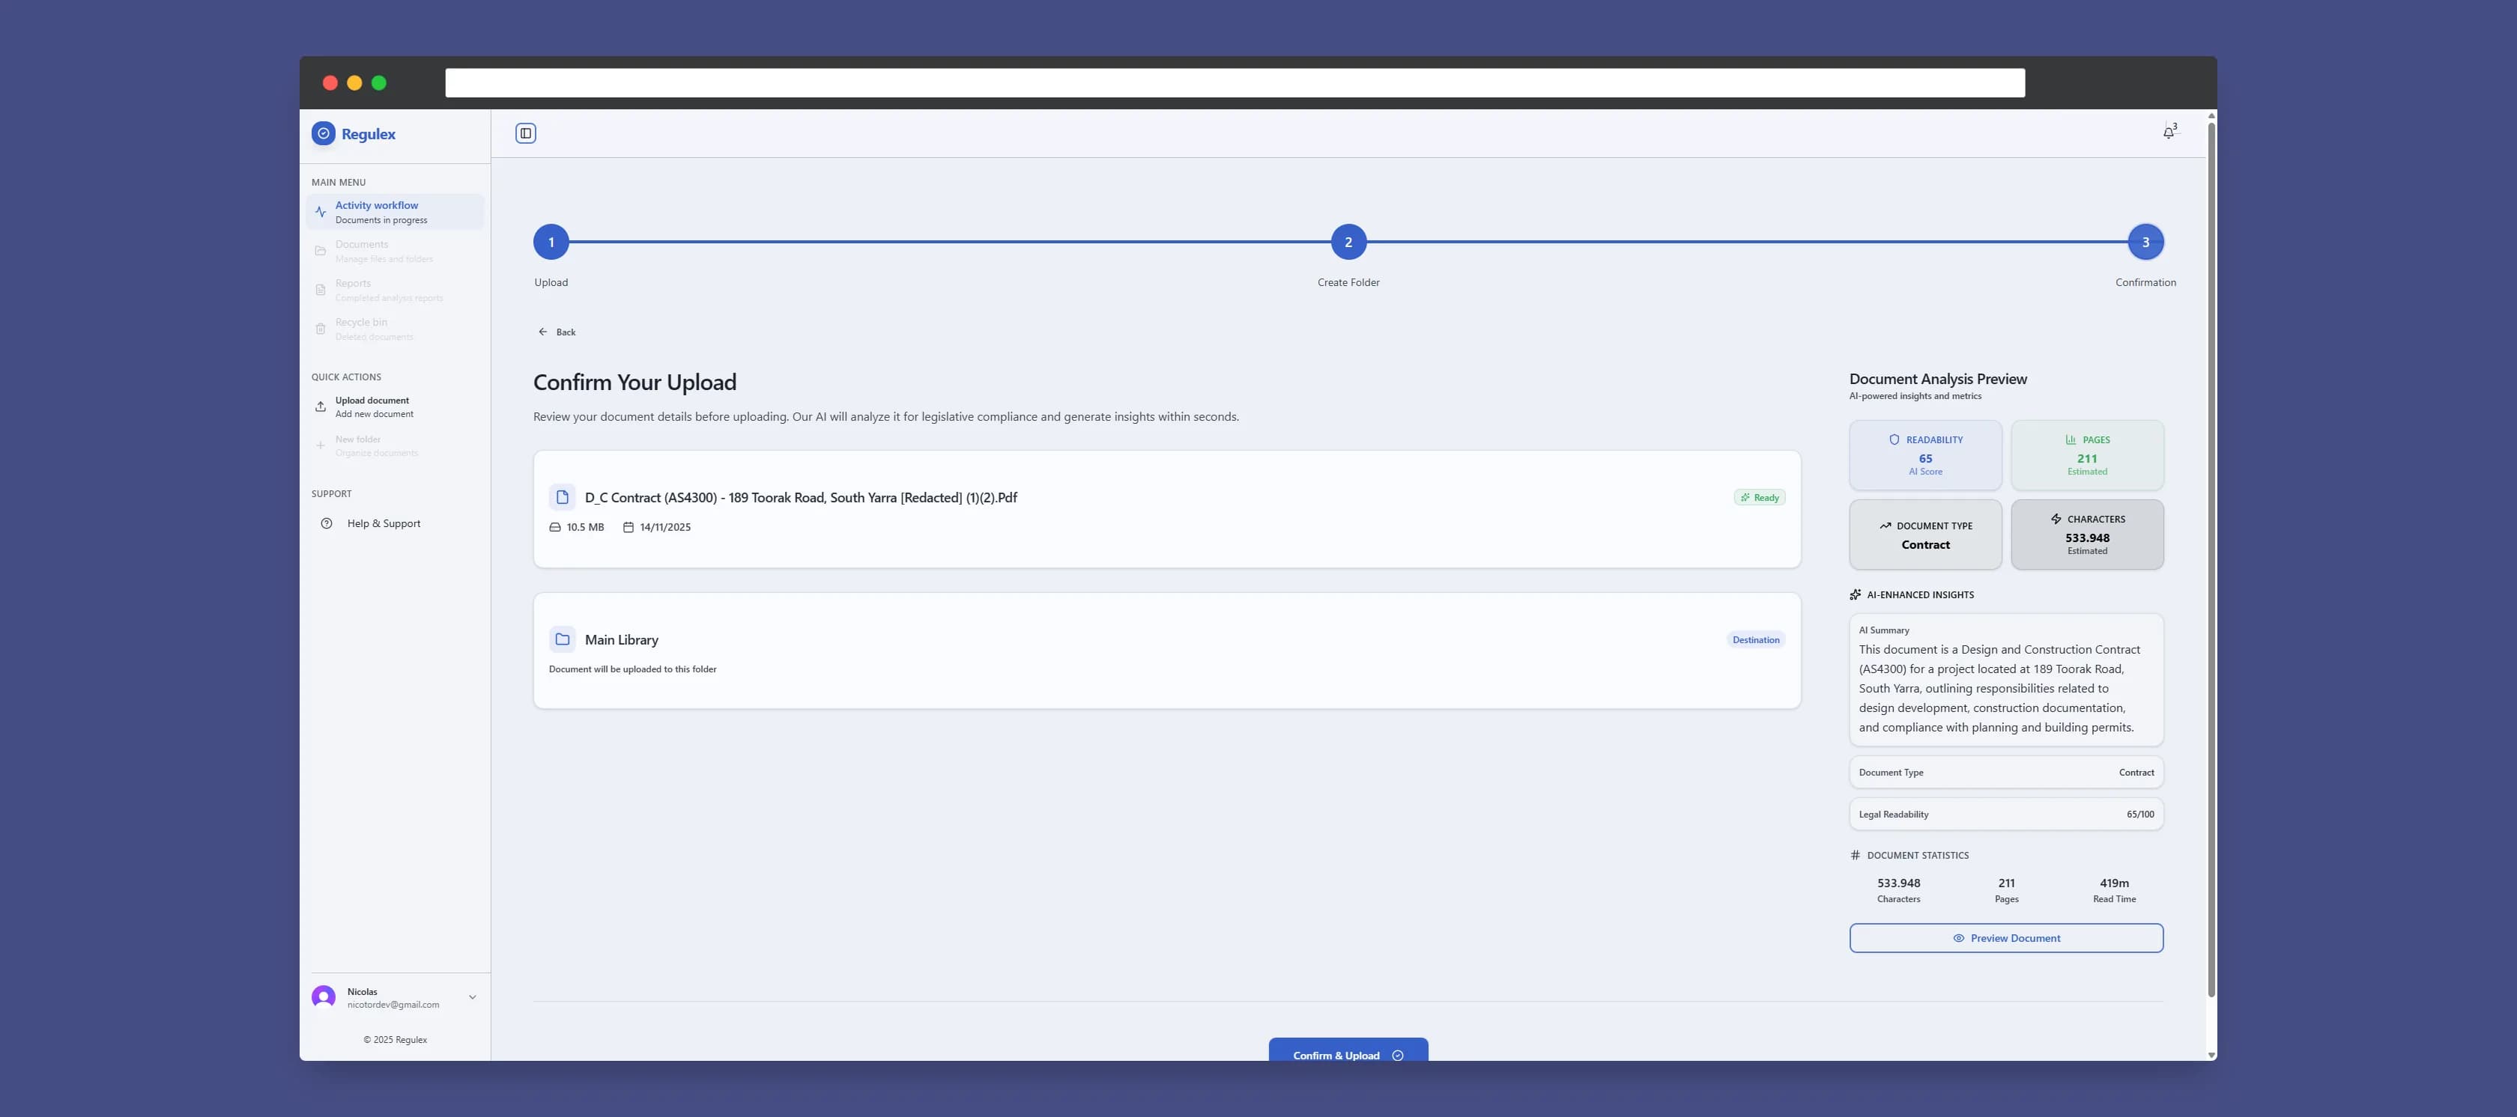This screenshot has height=1117, width=2517.
Task: Expand the Nicolas account menu chevron
Action: coord(473,997)
